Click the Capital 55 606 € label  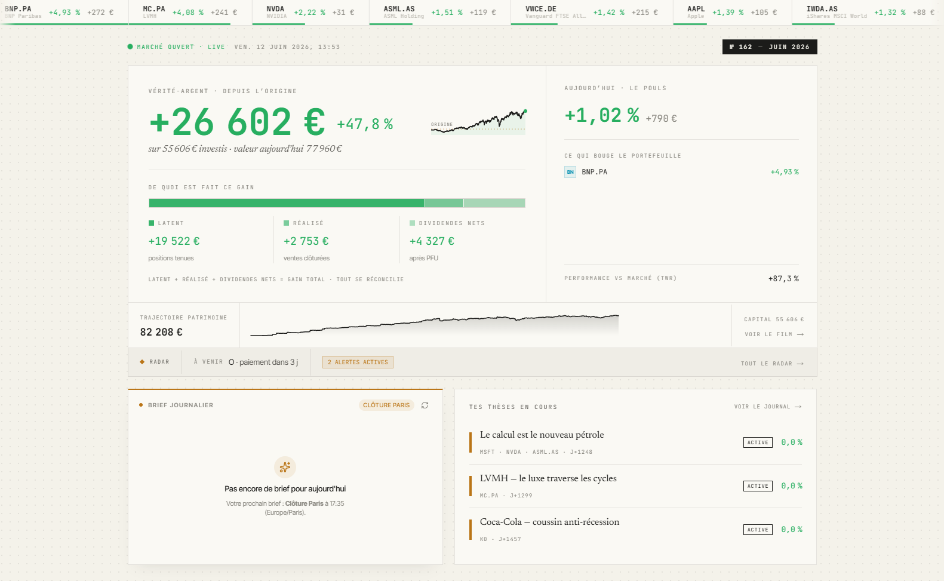tap(774, 319)
